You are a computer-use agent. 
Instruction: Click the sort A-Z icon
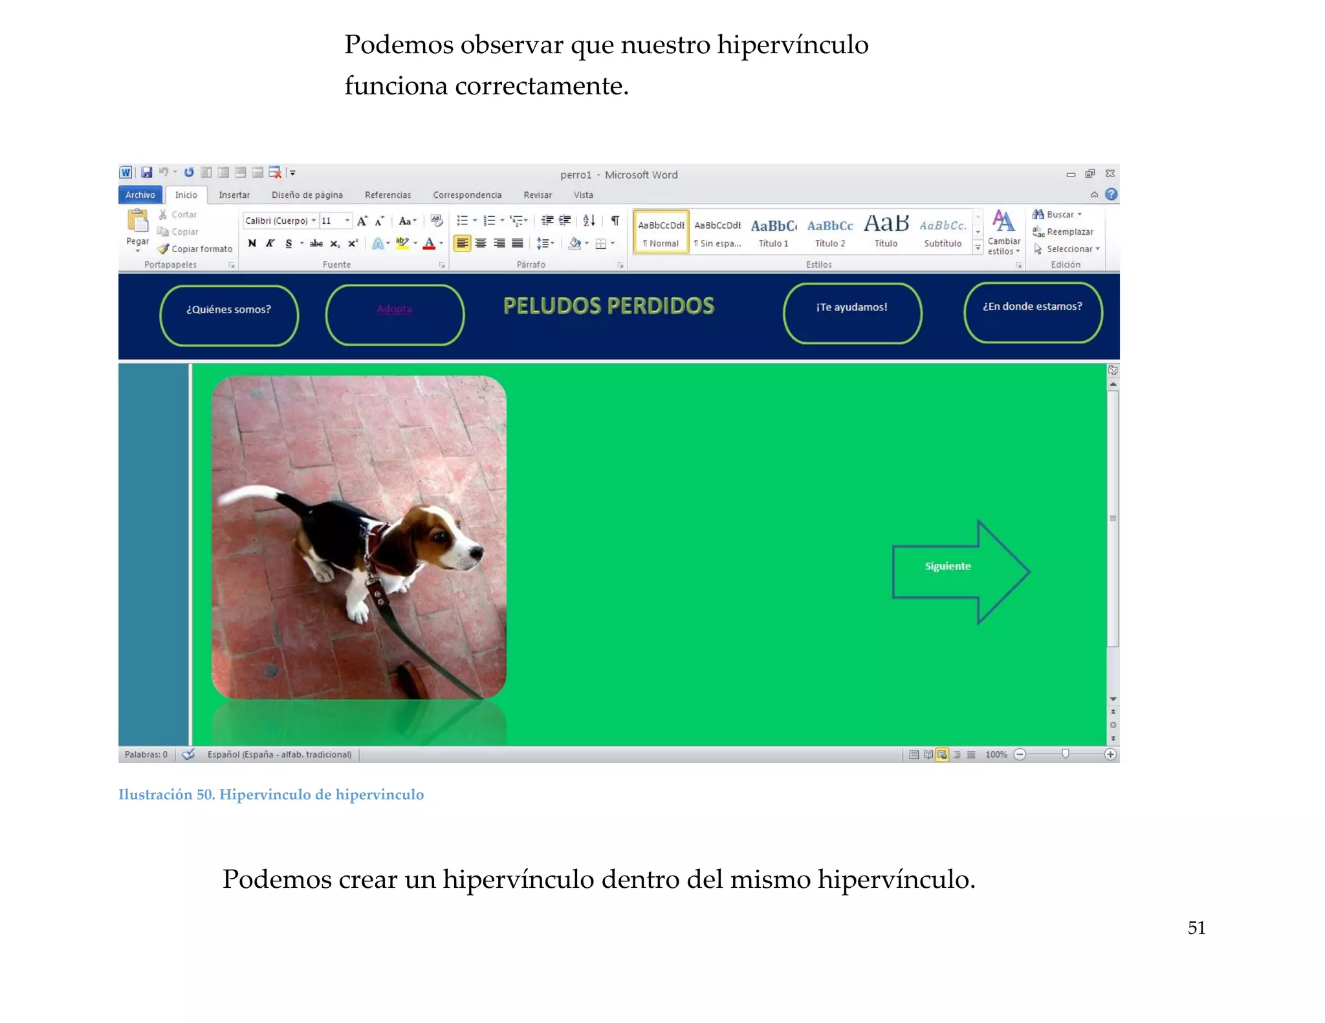pos(589,221)
